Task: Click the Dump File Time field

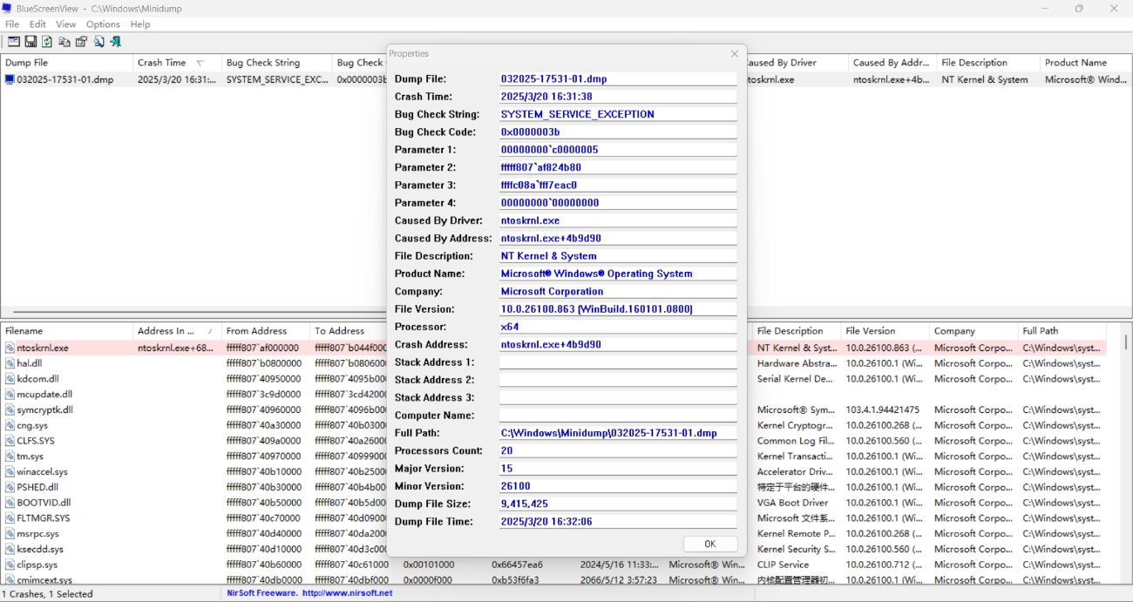Action: [x=618, y=522]
